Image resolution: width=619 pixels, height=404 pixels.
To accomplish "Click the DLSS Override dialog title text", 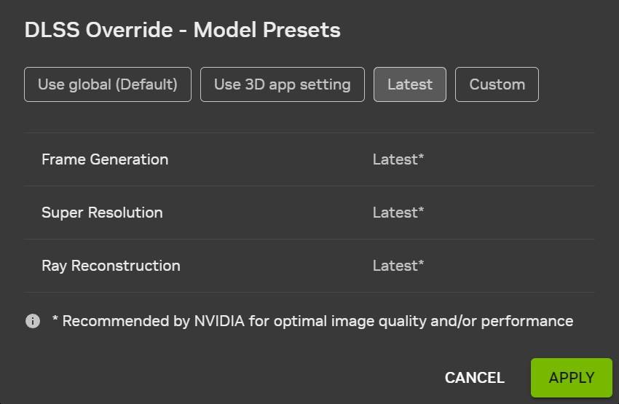I will click(182, 30).
